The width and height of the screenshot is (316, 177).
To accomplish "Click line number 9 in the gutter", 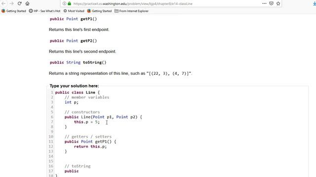I will pyautogui.click(x=52, y=132).
